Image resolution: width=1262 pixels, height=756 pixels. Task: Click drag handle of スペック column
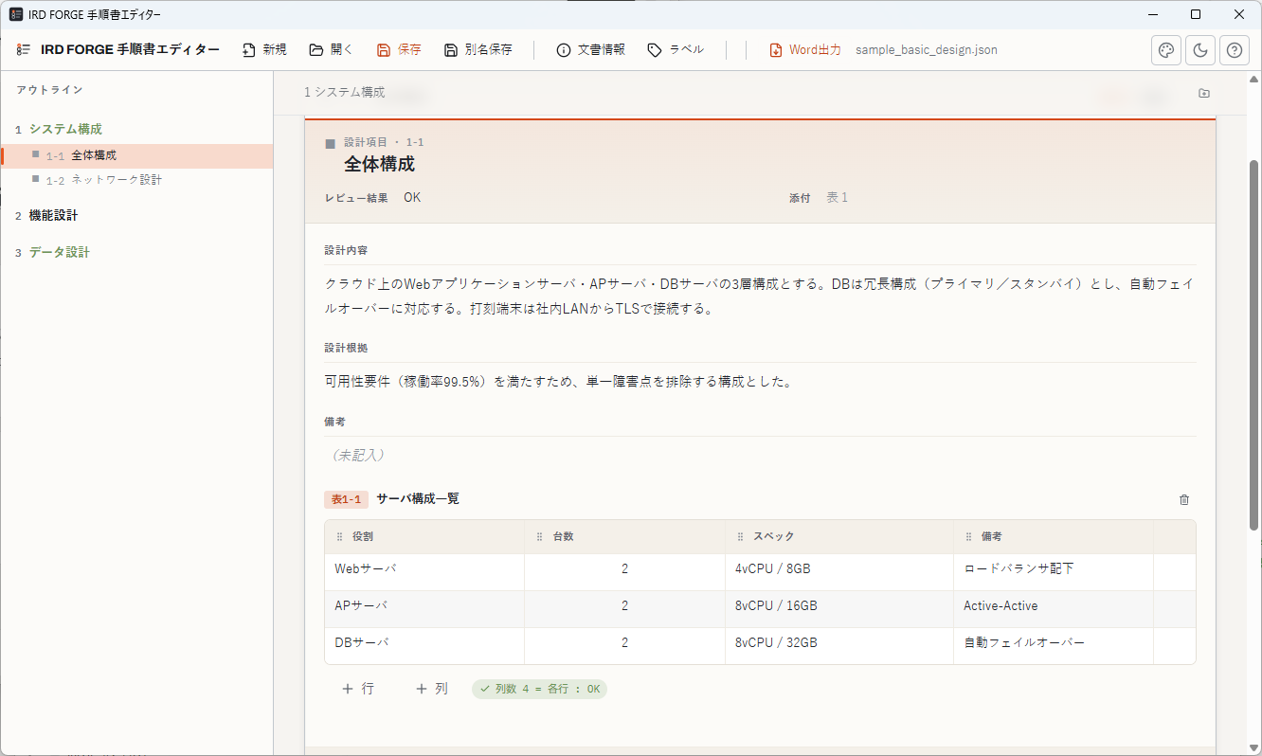pos(741,536)
